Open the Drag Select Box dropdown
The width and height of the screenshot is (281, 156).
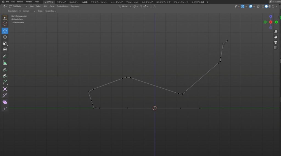click(50, 11)
